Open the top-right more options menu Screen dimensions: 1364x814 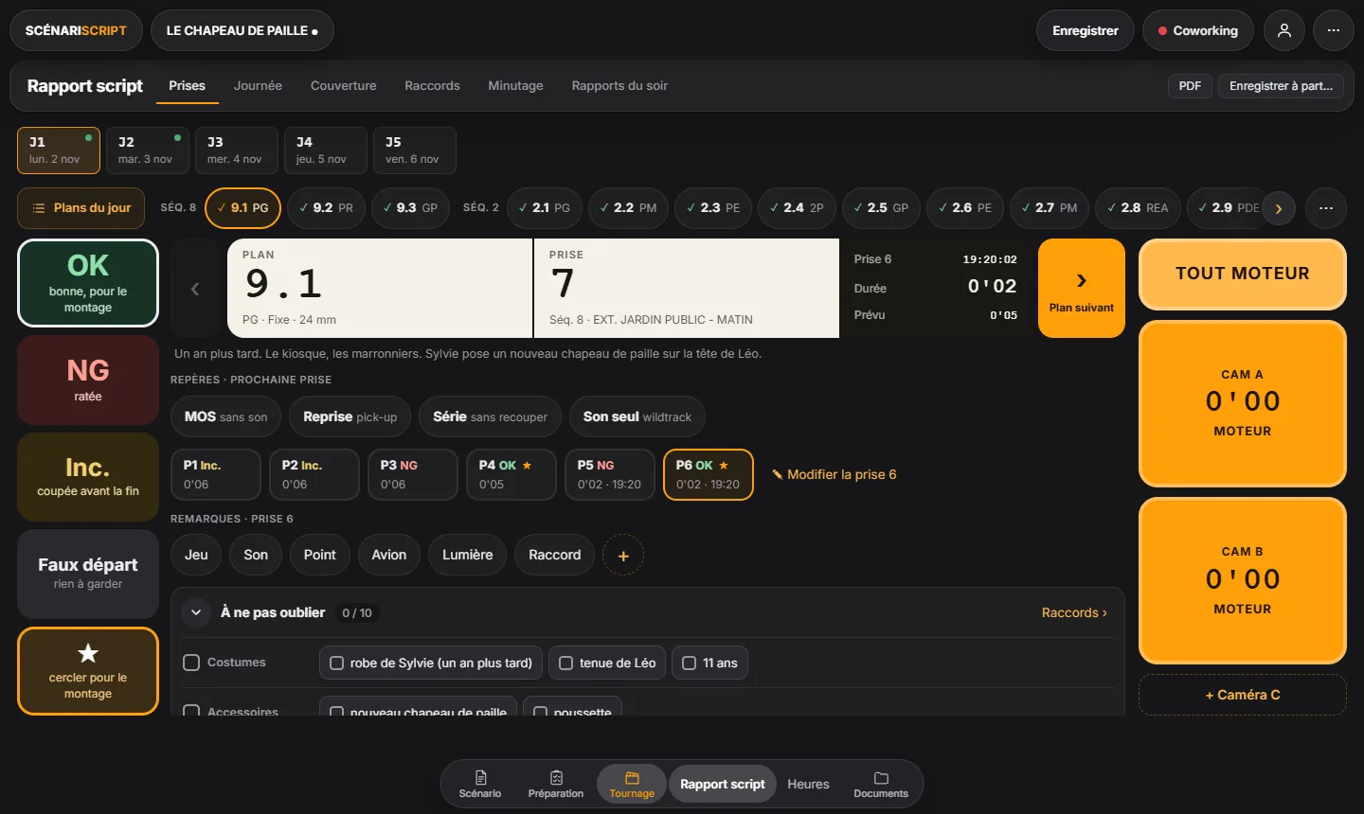click(1333, 30)
